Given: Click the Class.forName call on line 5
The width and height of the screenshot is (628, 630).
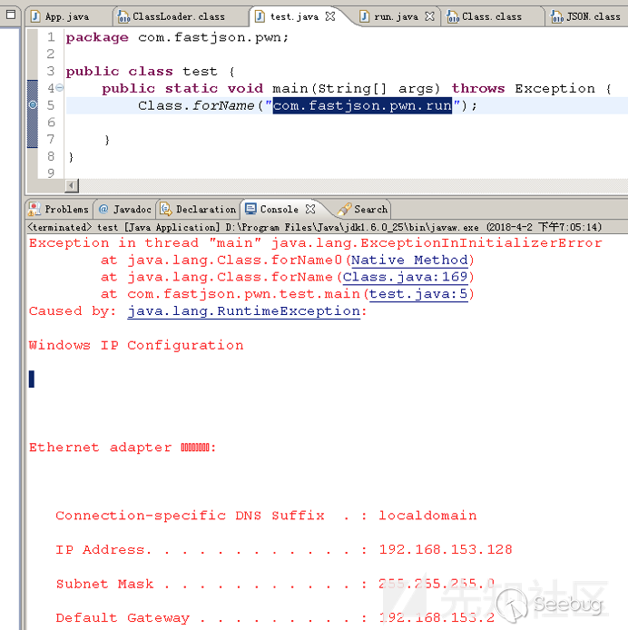Looking at the screenshot, I should pyautogui.click(x=308, y=105).
